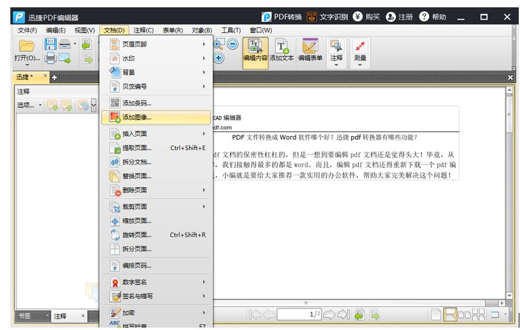This screenshot has width=520, height=330.
Task: Select 拆分文档 menu entry
Action: tap(156, 162)
